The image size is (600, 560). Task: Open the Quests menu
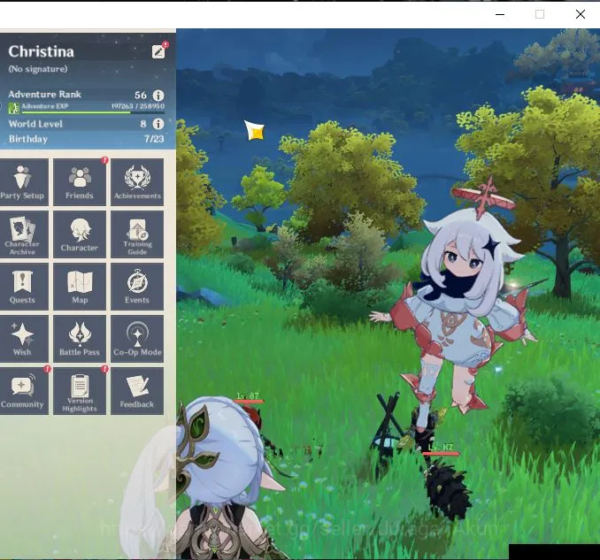(x=24, y=287)
